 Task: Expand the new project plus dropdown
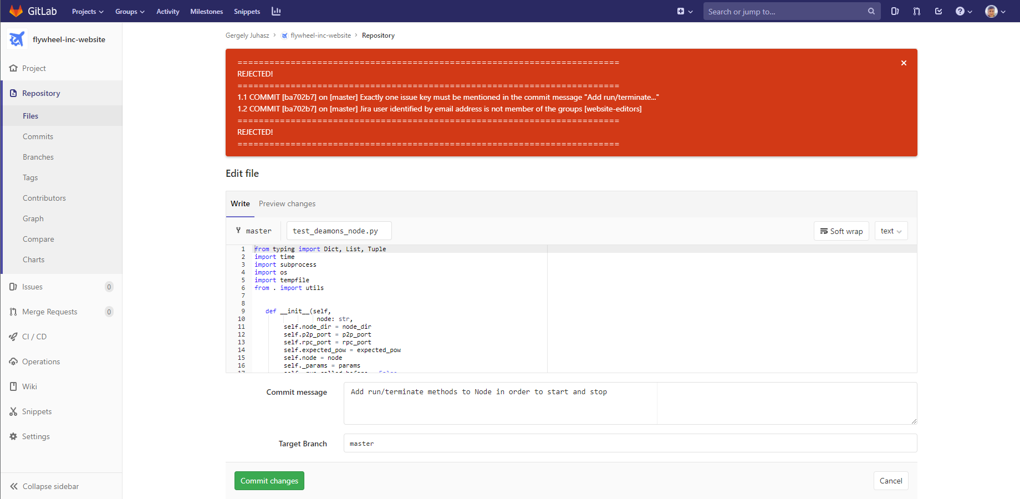click(685, 11)
